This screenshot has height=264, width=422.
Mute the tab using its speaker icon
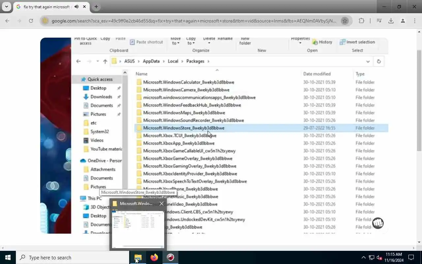[x=76, y=7]
